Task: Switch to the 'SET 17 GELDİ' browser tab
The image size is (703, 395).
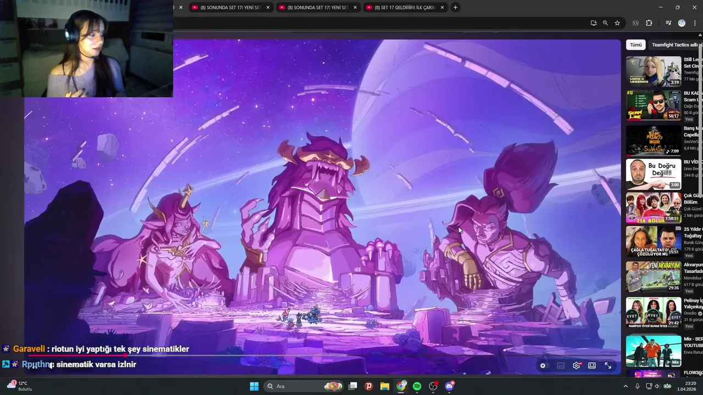Action: click(404, 8)
